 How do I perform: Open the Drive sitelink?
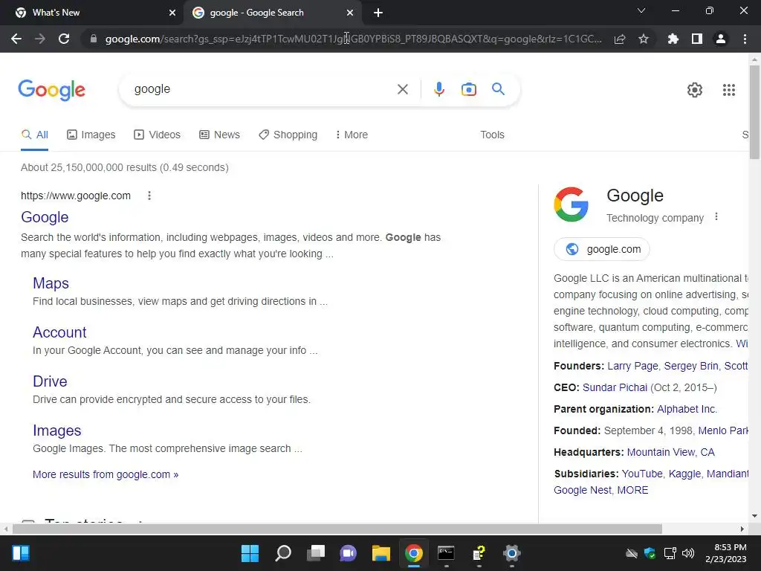50,381
